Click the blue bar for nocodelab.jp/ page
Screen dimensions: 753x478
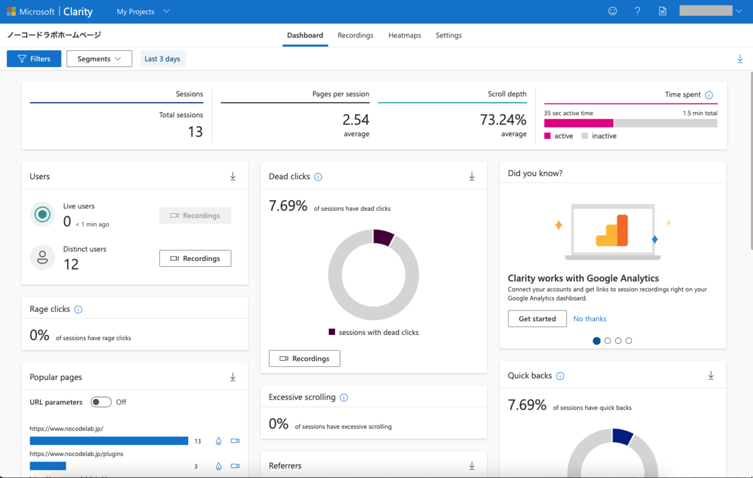point(109,441)
